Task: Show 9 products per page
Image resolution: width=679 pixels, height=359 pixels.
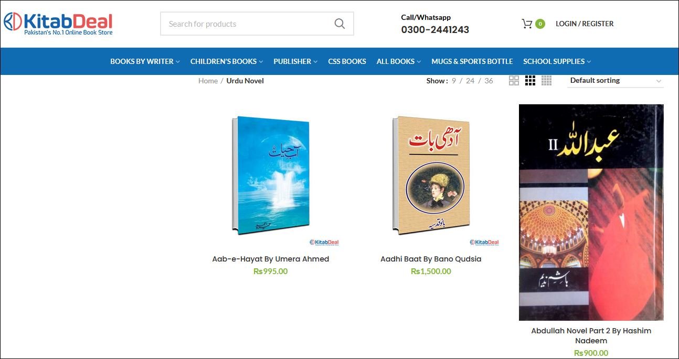Action: (x=454, y=81)
